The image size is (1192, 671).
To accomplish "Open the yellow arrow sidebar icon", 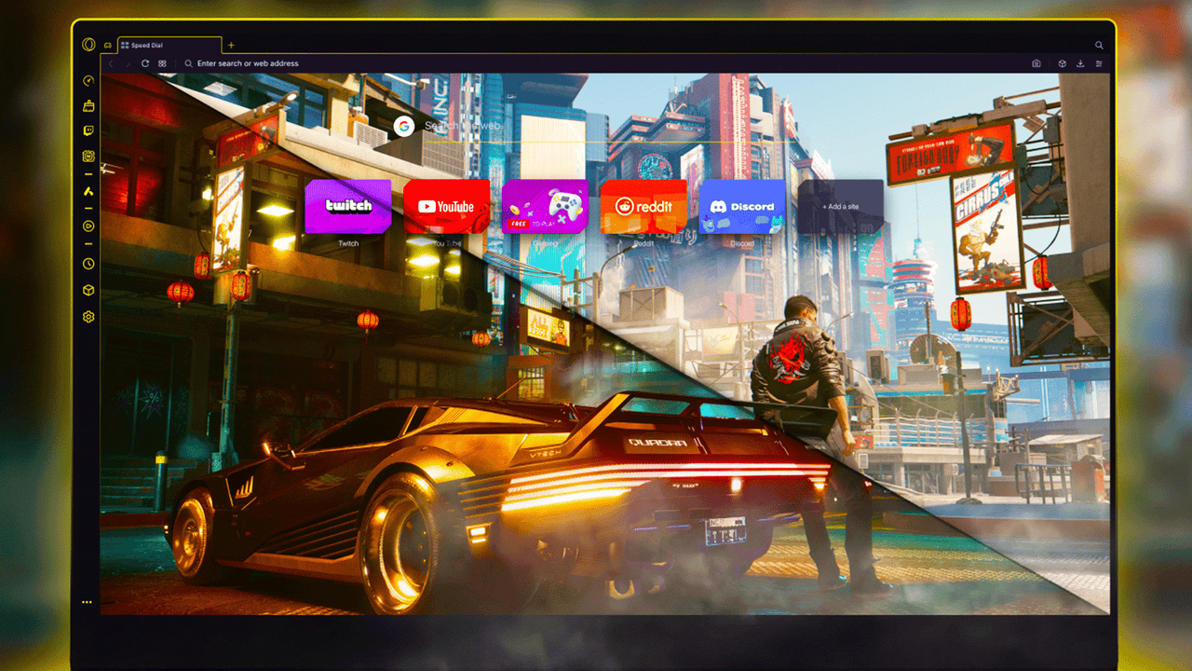I will 88,191.
